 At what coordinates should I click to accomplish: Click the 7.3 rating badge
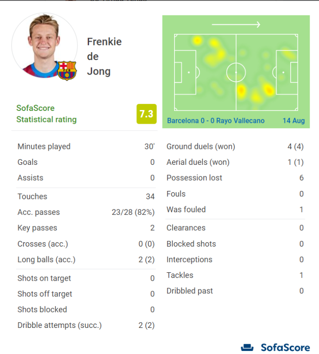146,114
